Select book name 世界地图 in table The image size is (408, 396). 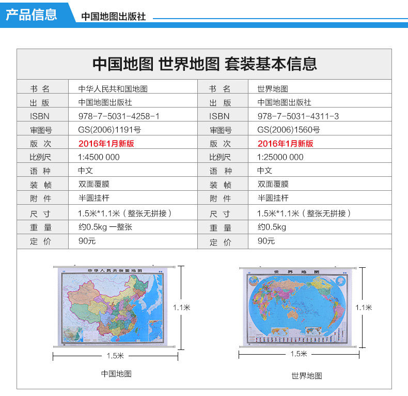tap(273, 89)
